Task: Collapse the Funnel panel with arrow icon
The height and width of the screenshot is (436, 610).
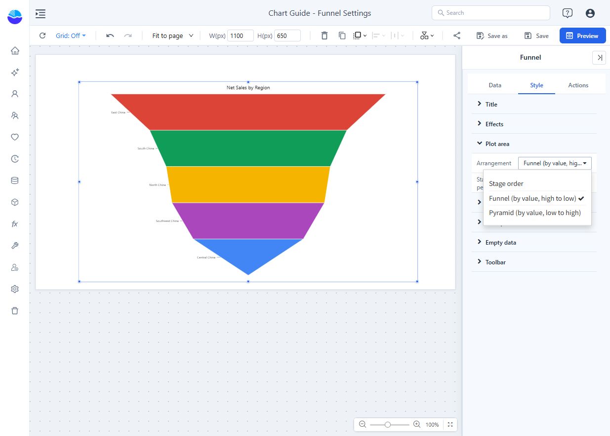Action: coord(599,58)
